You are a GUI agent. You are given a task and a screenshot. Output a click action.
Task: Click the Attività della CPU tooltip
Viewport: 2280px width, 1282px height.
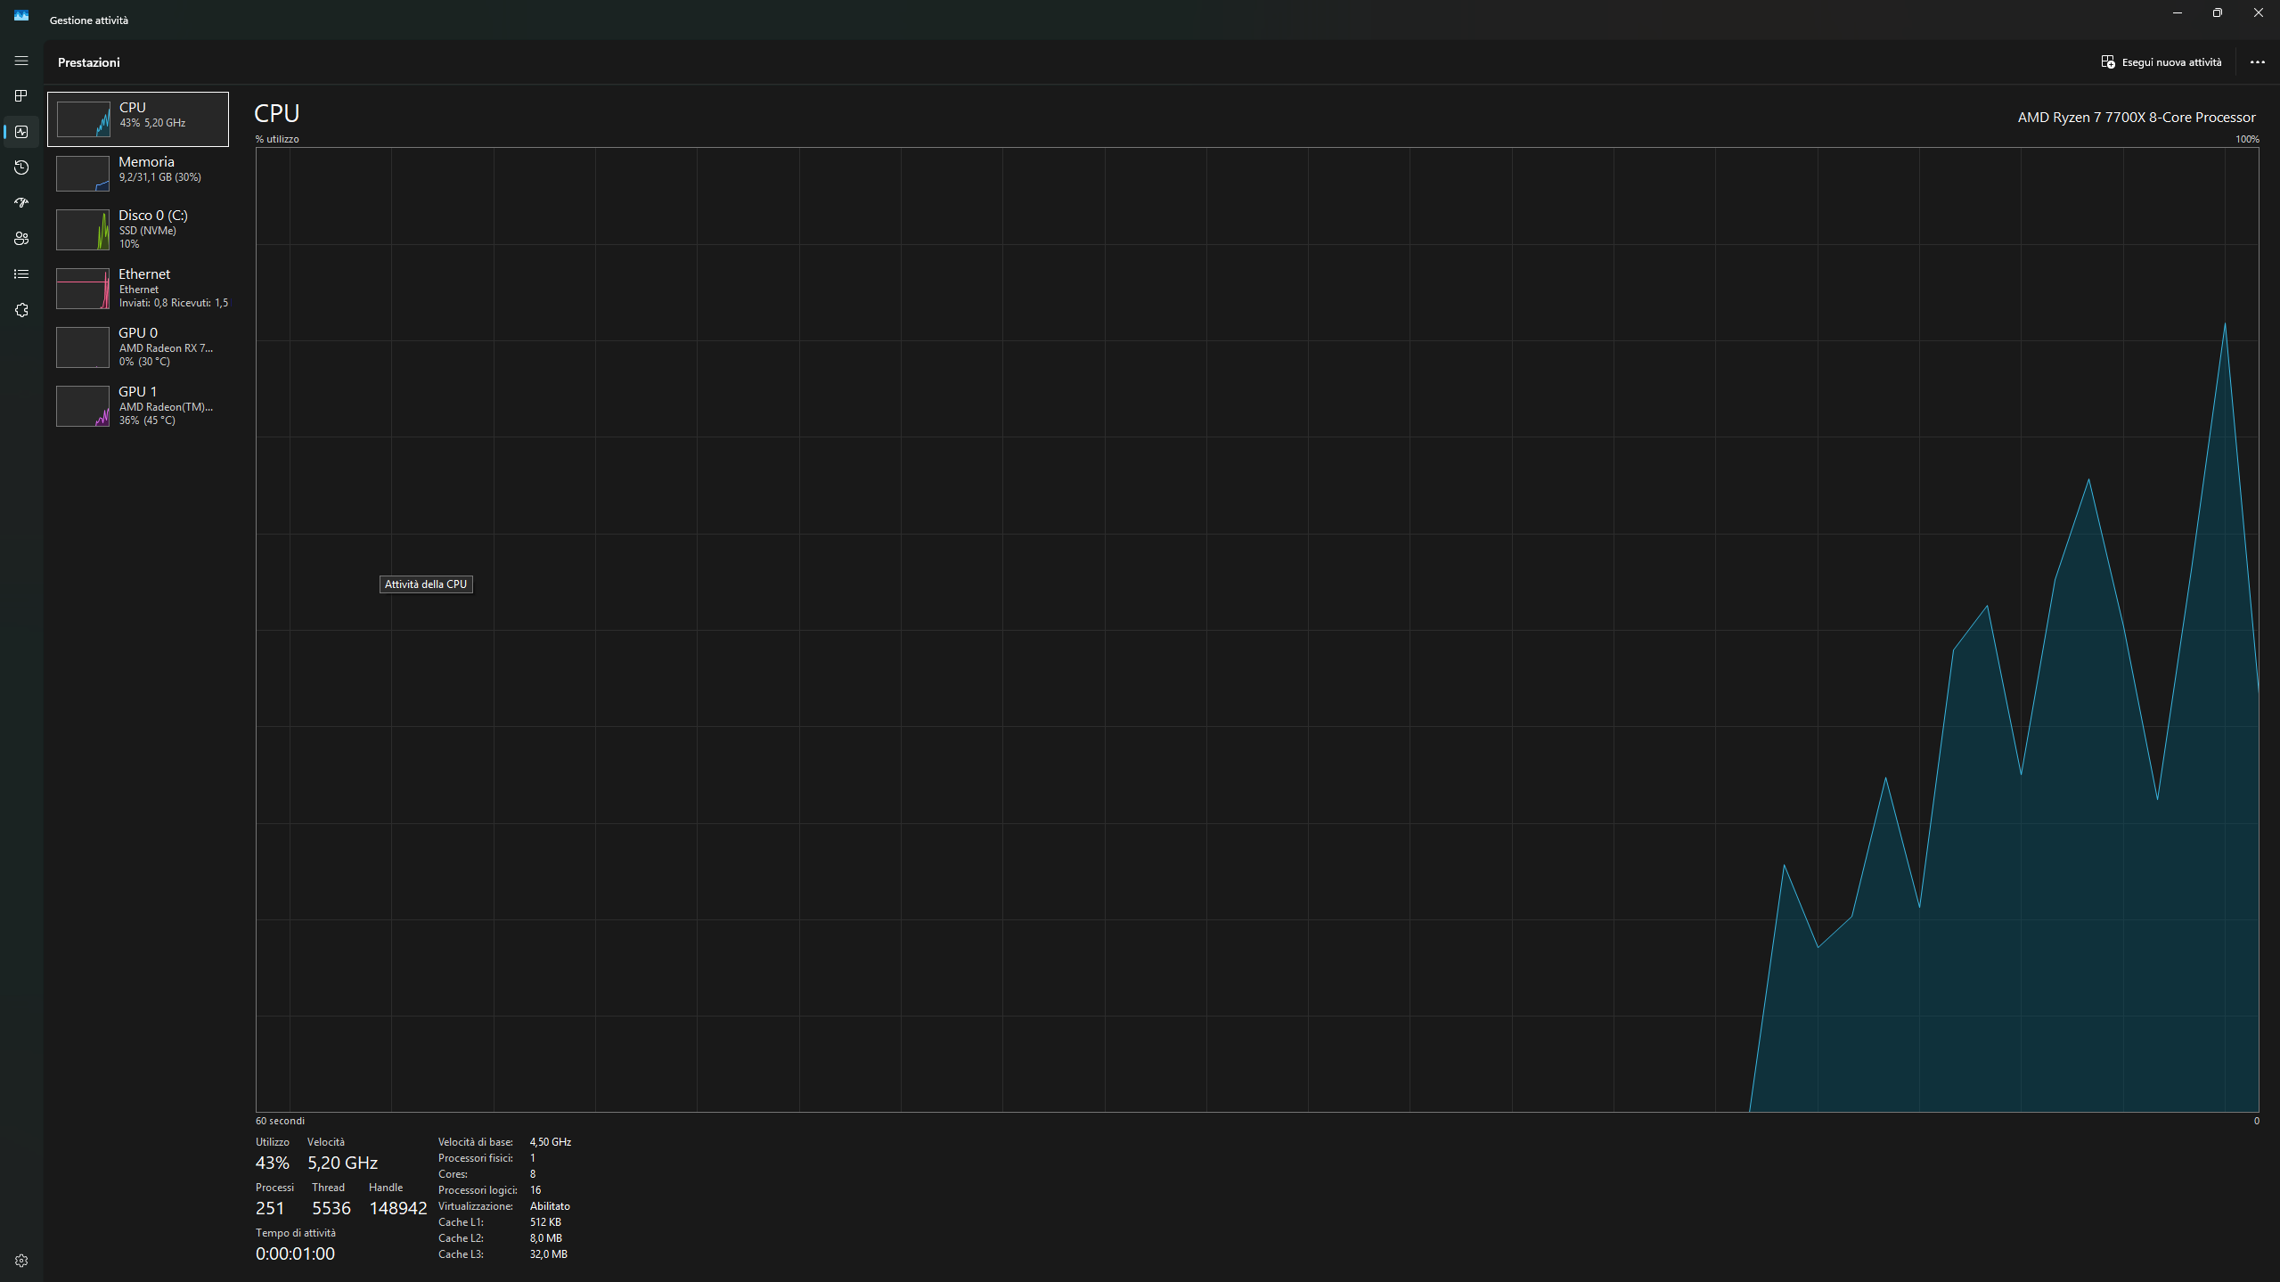[x=426, y=584]
